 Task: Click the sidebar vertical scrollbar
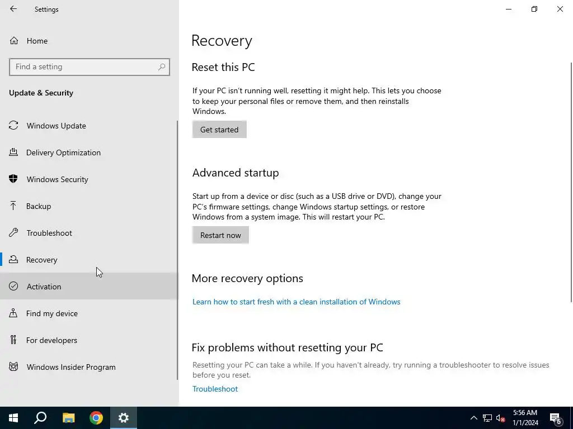point(177,250)
